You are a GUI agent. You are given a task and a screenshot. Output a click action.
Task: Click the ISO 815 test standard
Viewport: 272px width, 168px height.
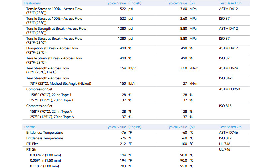pyautogui.click(x=225, y=106)
